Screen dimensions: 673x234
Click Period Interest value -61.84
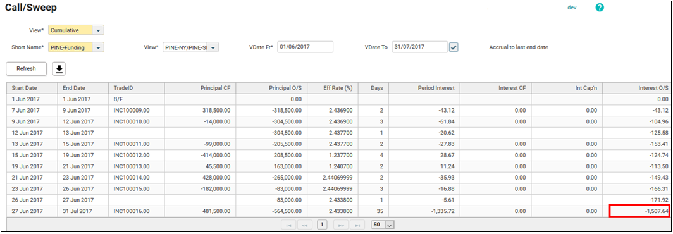click(447, 121)
